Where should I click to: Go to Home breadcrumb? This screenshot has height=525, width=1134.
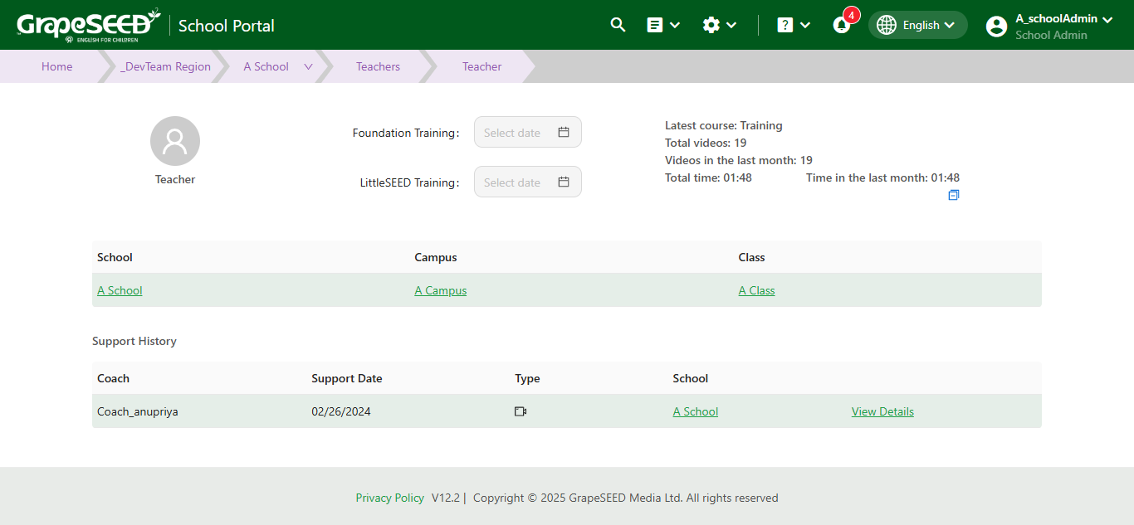coord(57,66)
